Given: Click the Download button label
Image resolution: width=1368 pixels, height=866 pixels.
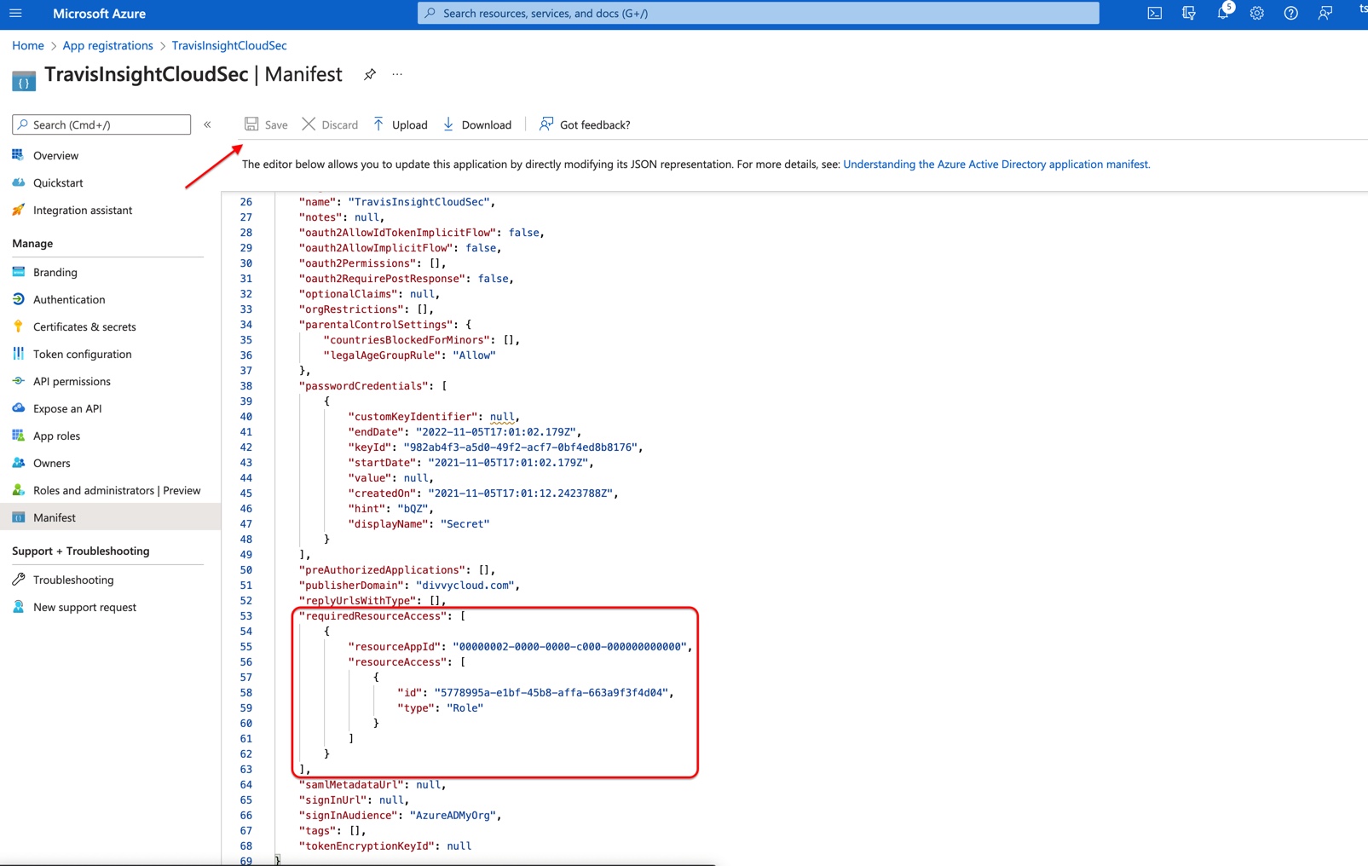Looking at the screenshot, I should (x=487, y=125).
